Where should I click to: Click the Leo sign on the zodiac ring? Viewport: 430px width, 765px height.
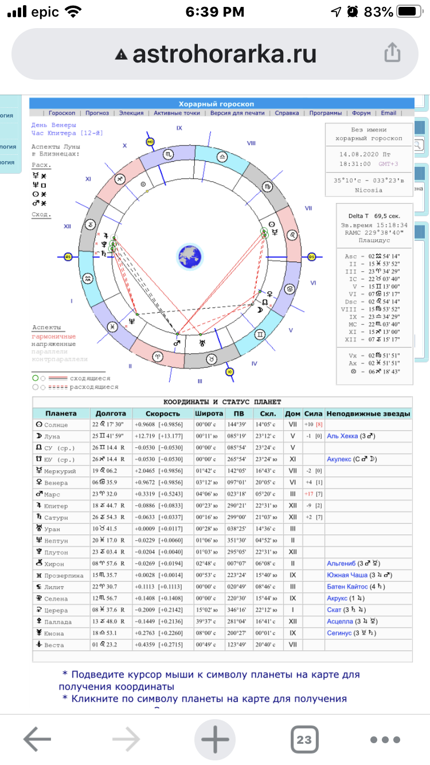coord(293,235)
